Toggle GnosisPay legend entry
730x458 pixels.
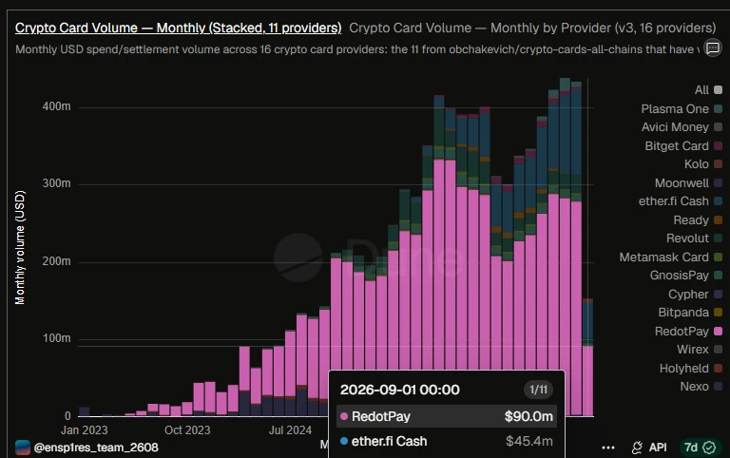tap(685, 275)
